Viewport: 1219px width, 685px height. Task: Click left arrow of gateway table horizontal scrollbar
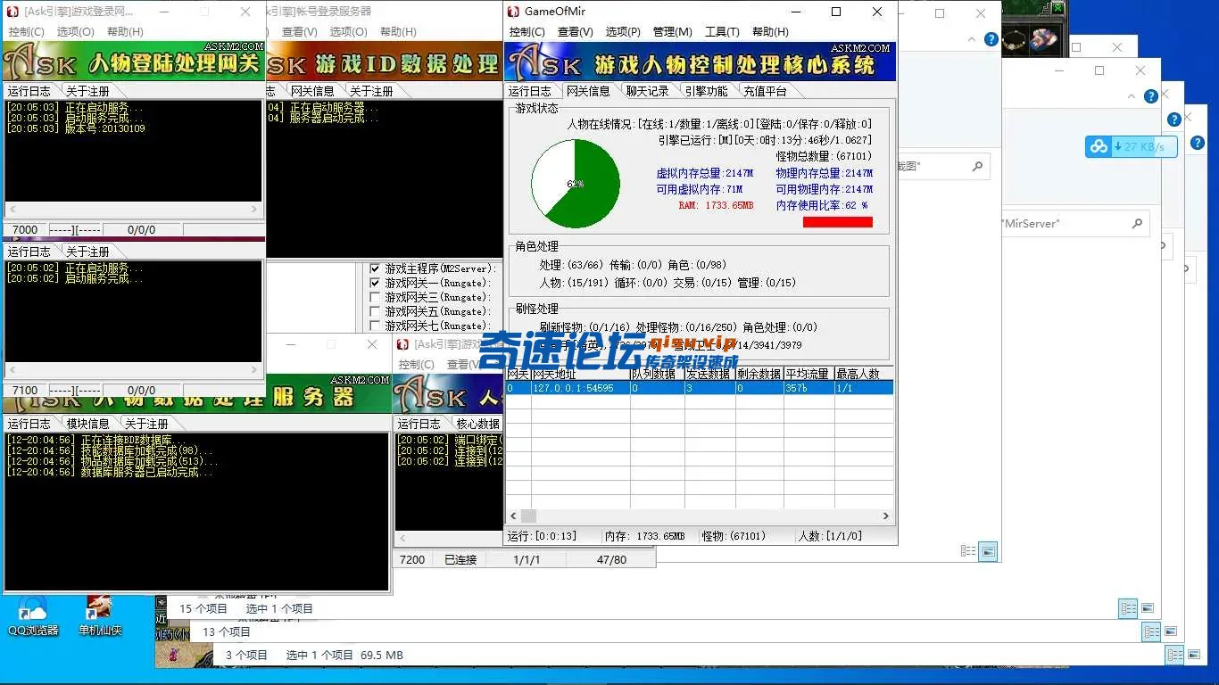click(x=513, y=516)
